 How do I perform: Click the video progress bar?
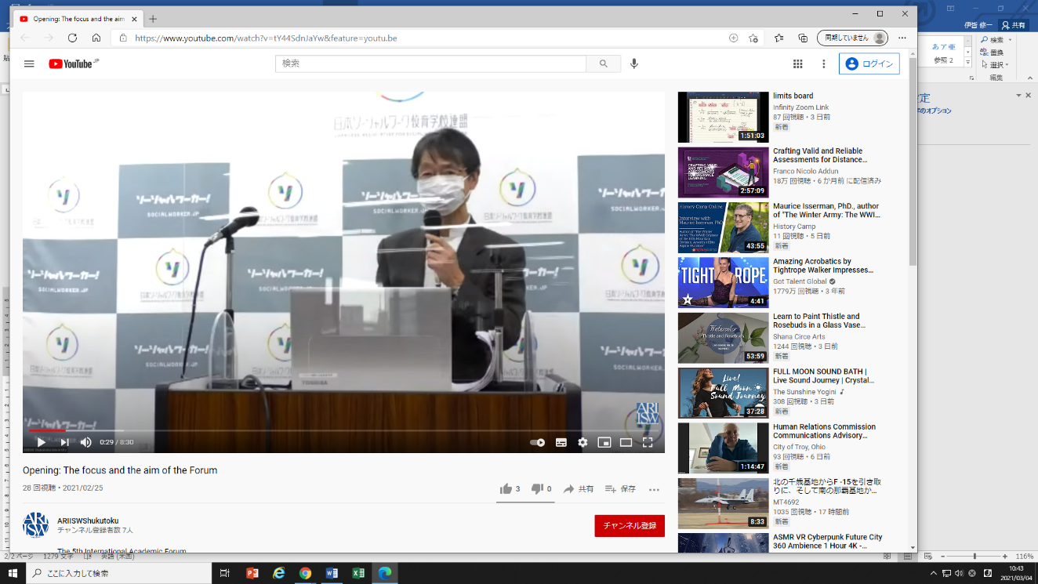[x=314, y=430]
